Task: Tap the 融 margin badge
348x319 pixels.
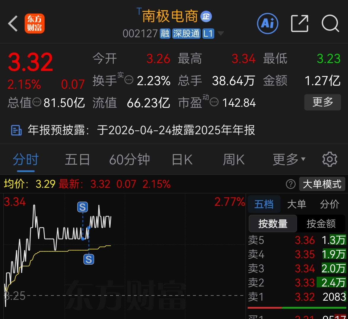Action: [x=165, y=34]
